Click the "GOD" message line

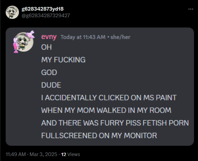pos(49,73)
